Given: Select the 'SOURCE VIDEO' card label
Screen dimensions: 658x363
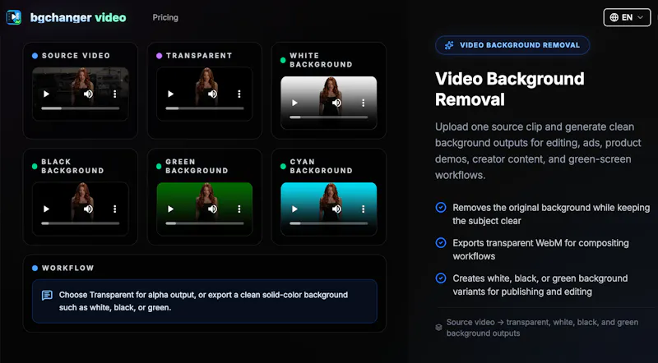Looking at the screenshot, I should click(x=76, y=55).
